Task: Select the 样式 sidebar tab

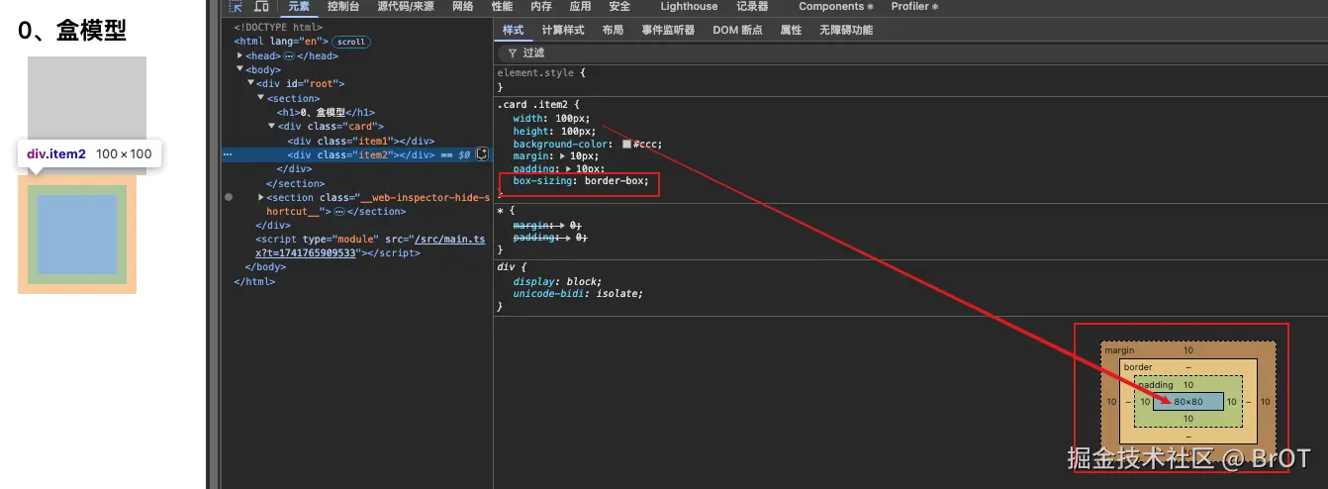Action: click(x=513, y=31)
